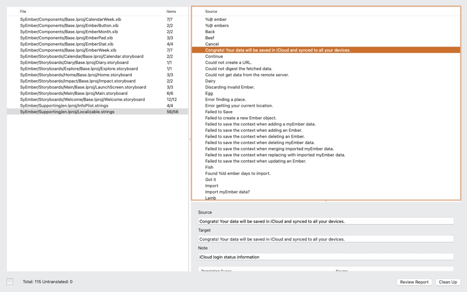Select Diary.storyboard file row
Screen dimensions: 467x292
click(97, 62)
